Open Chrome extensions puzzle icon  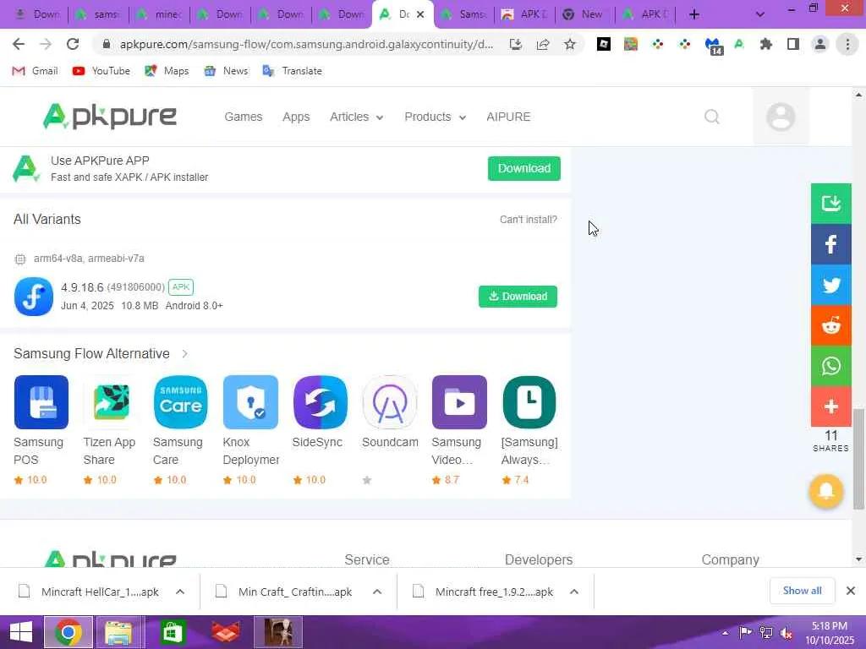[x=765, y=44]
